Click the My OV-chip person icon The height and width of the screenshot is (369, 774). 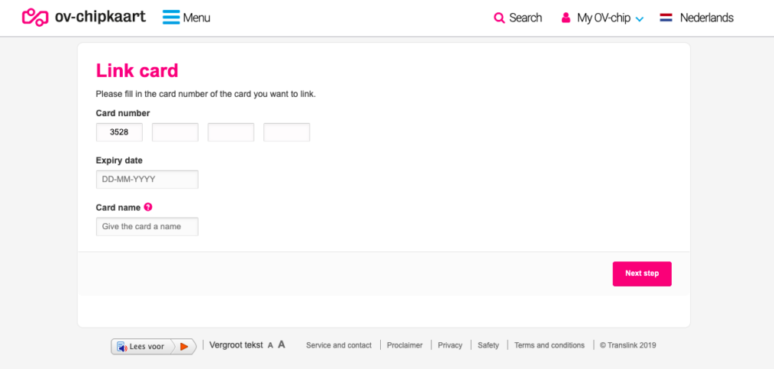[x=566, y=18]
